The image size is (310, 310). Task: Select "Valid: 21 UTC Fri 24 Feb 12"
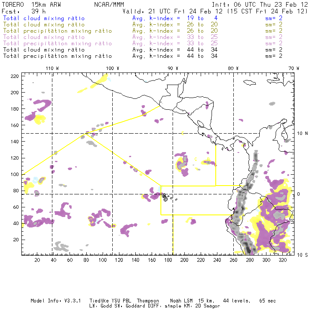tap(173, 11)
